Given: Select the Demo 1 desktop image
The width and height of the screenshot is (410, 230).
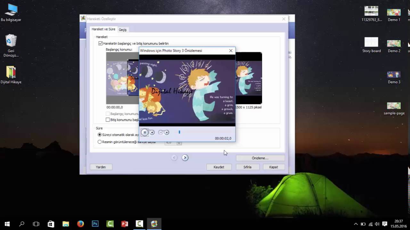Looking at the screenshot, I should coord(394,15).
